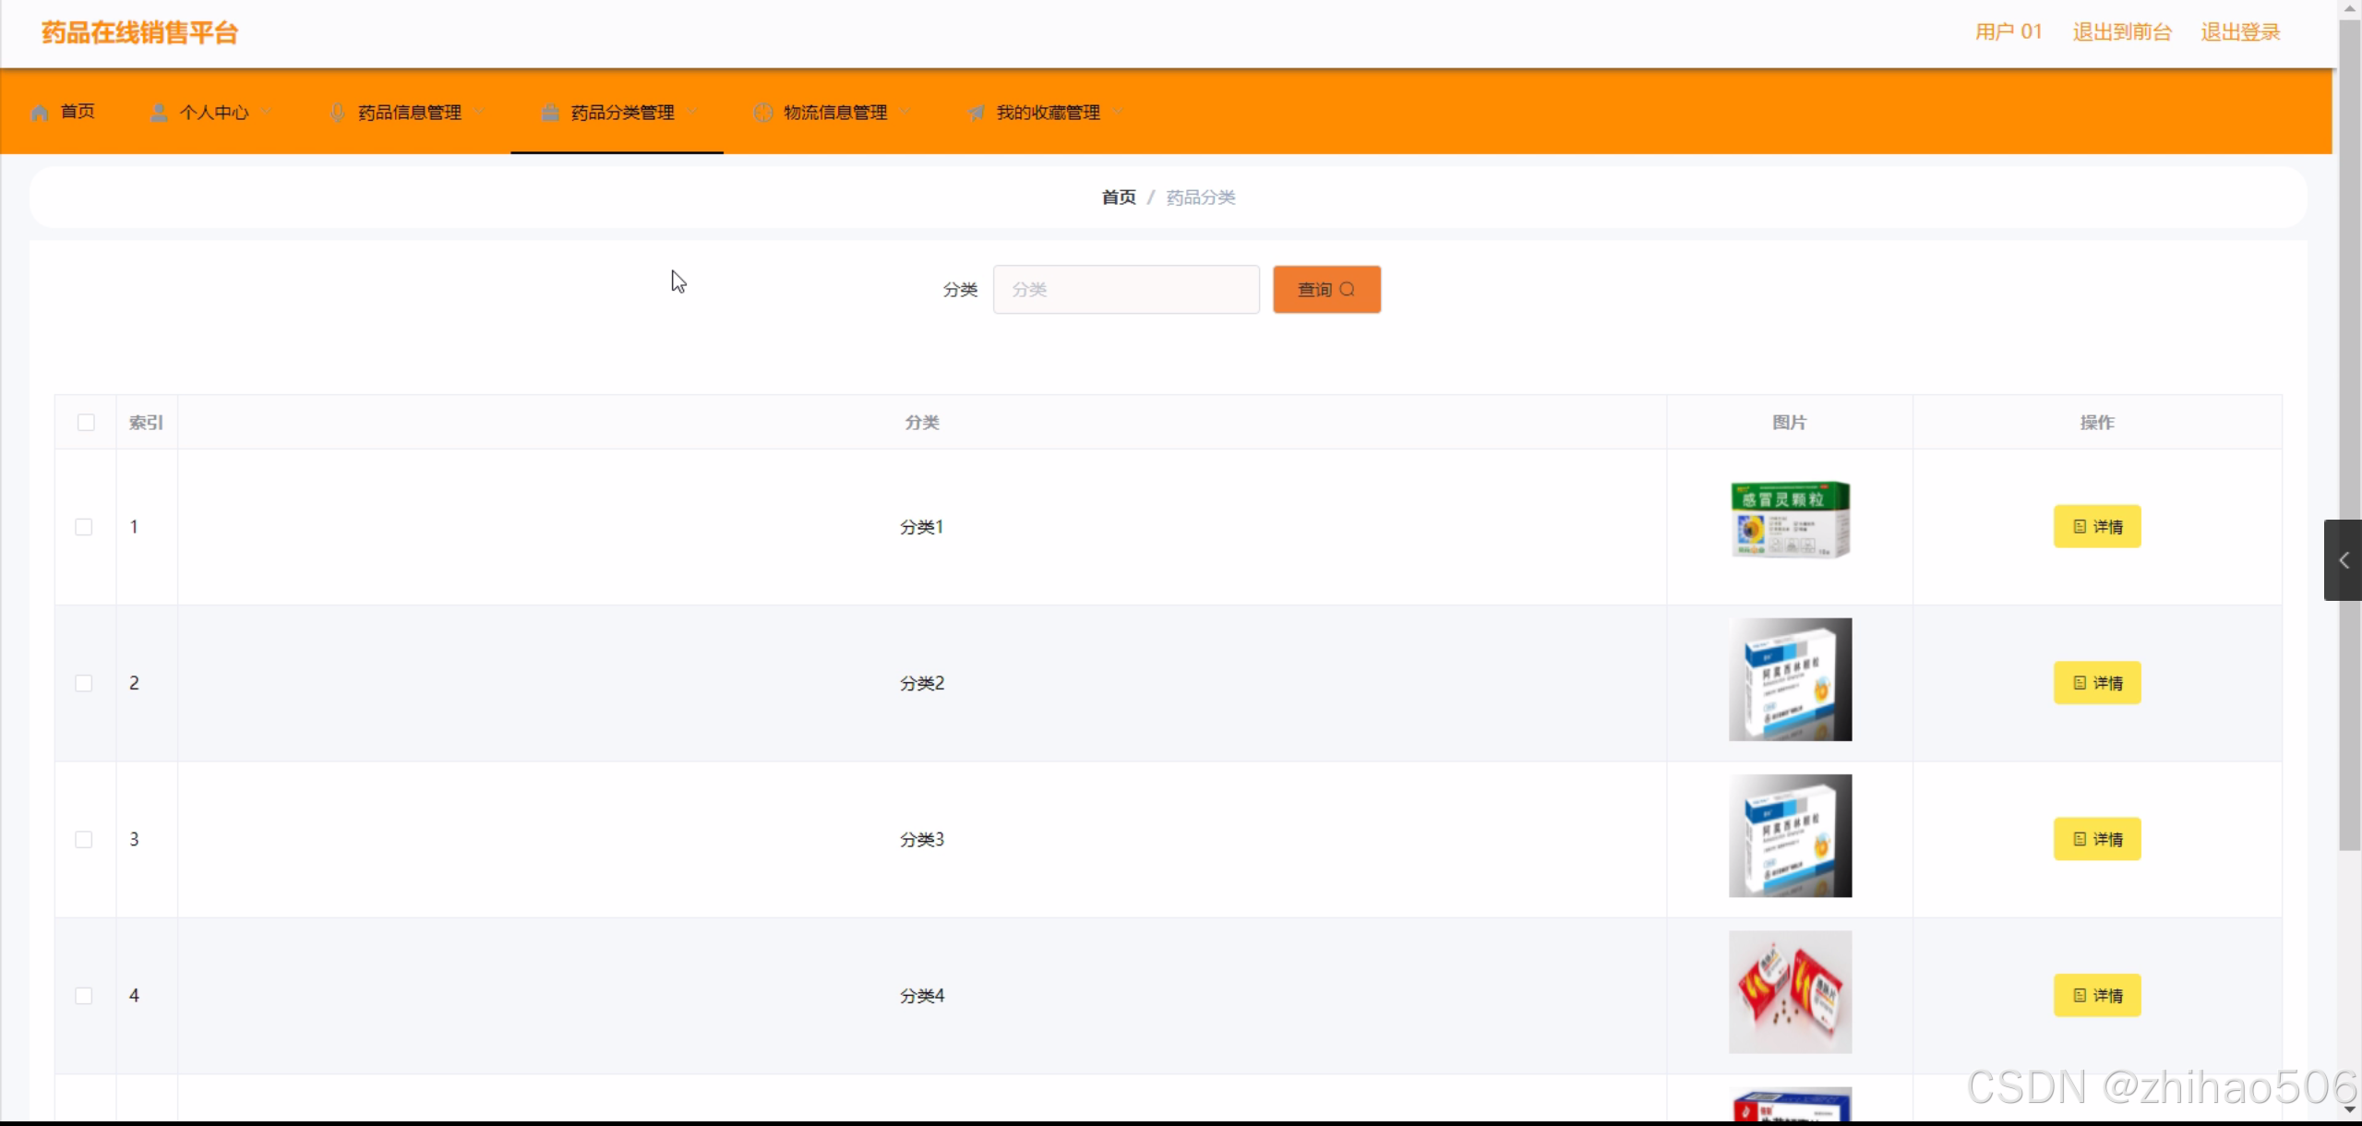This screenshot has height=1126, width=2362.
Task: Open 详情 for 分类3
Action: coord(2097,839)
